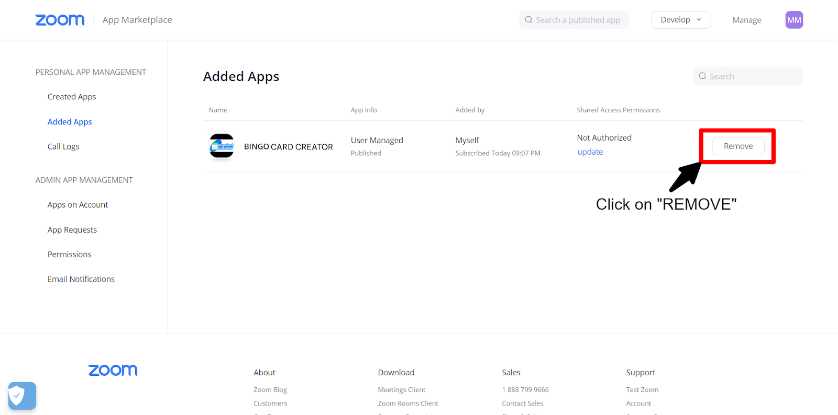
Task: Open Call Logs in sidebar
Action: (63, 146)
